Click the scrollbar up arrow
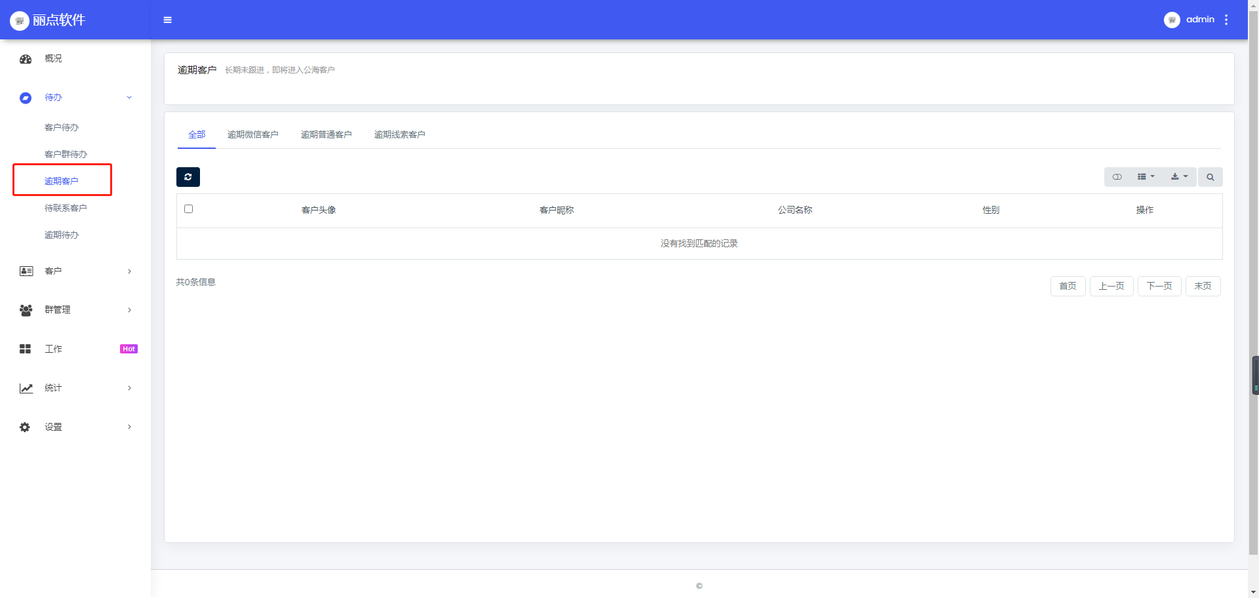The image size is (1259, 598). (1254, 5)
